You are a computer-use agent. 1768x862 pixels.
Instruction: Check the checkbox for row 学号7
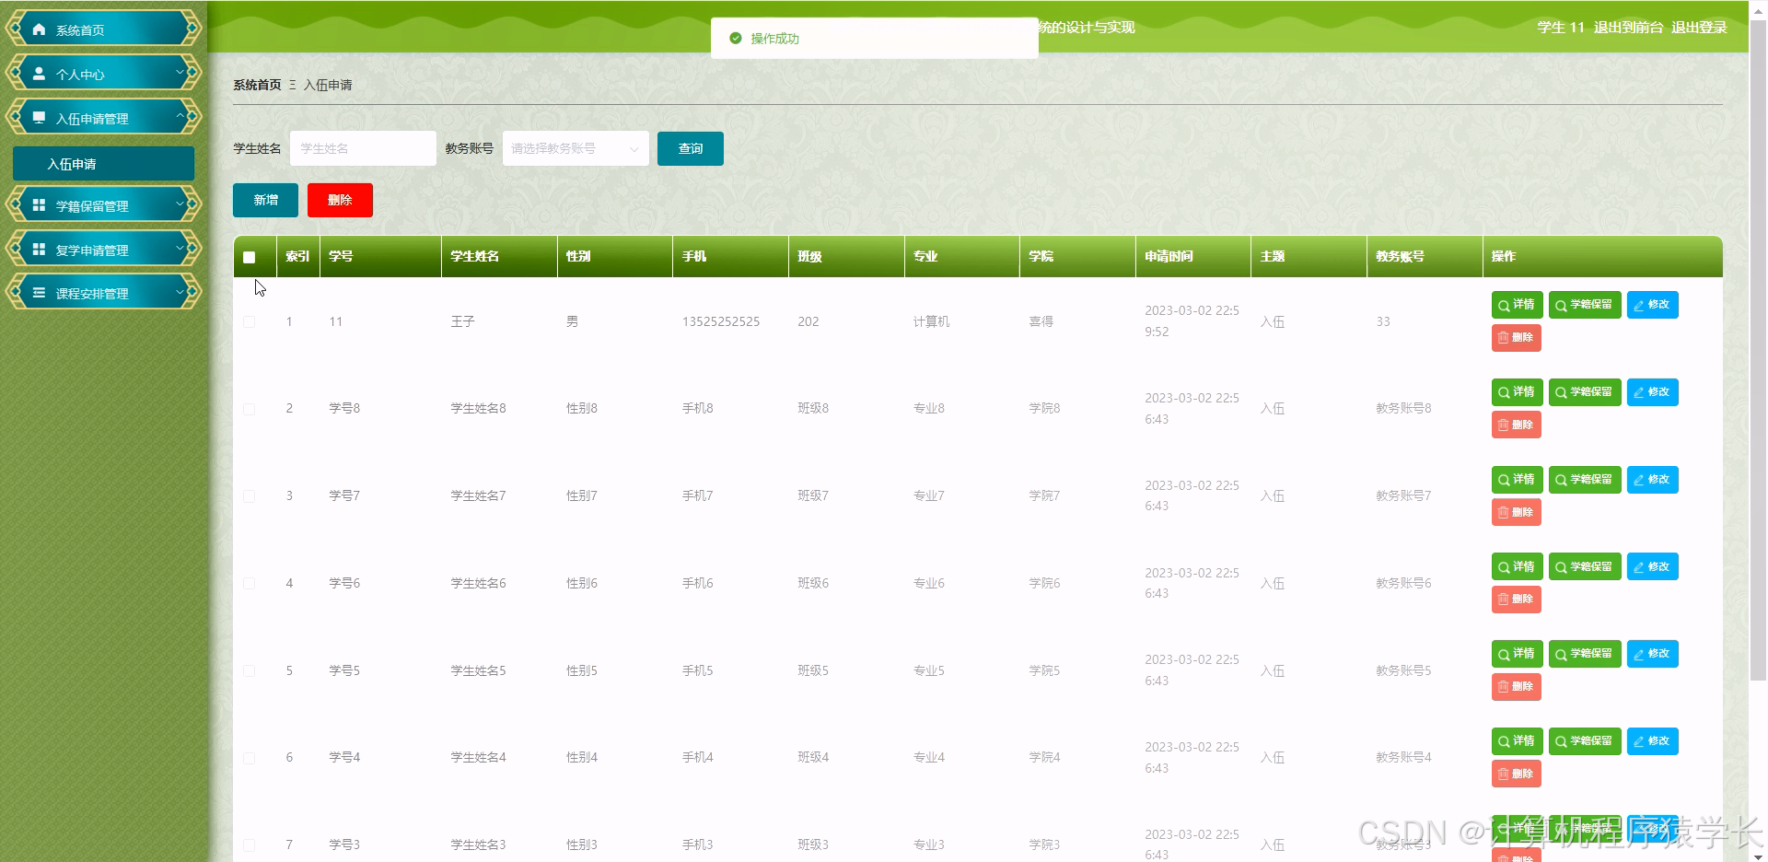tap(249, 495)
